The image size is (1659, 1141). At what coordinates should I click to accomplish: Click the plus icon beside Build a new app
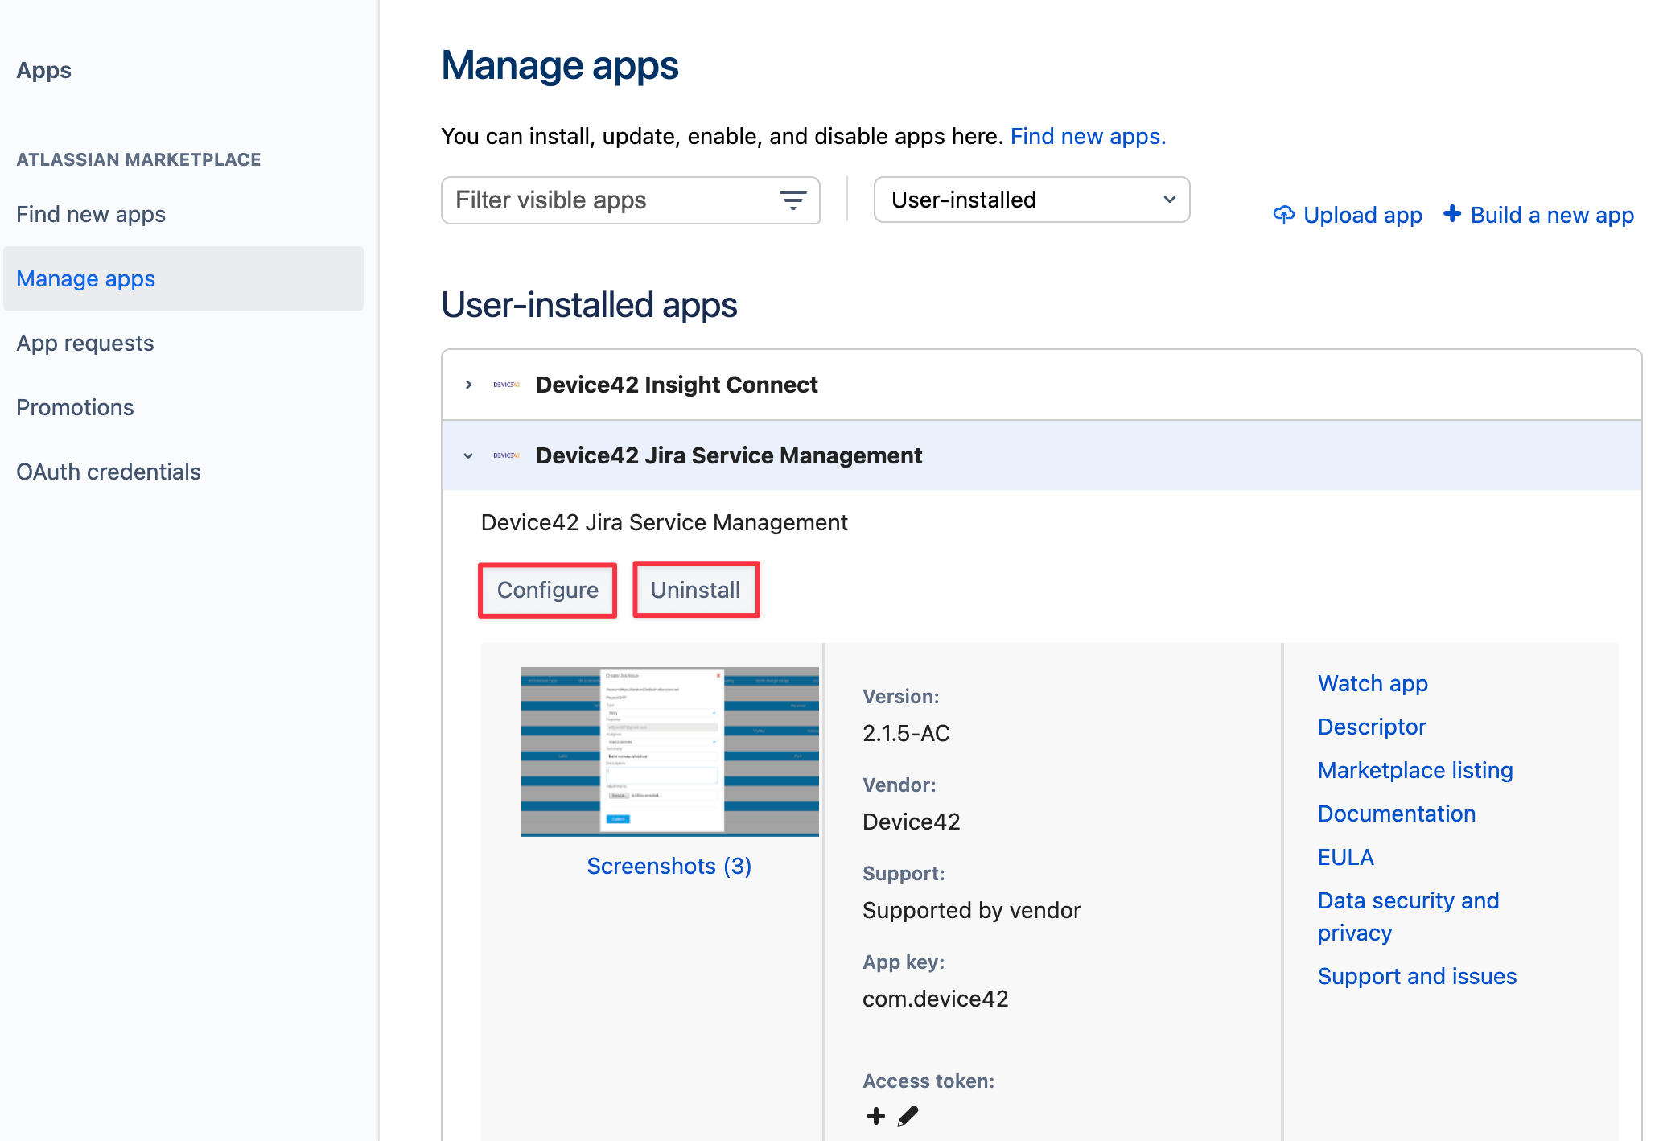[x=1452, y=214]
